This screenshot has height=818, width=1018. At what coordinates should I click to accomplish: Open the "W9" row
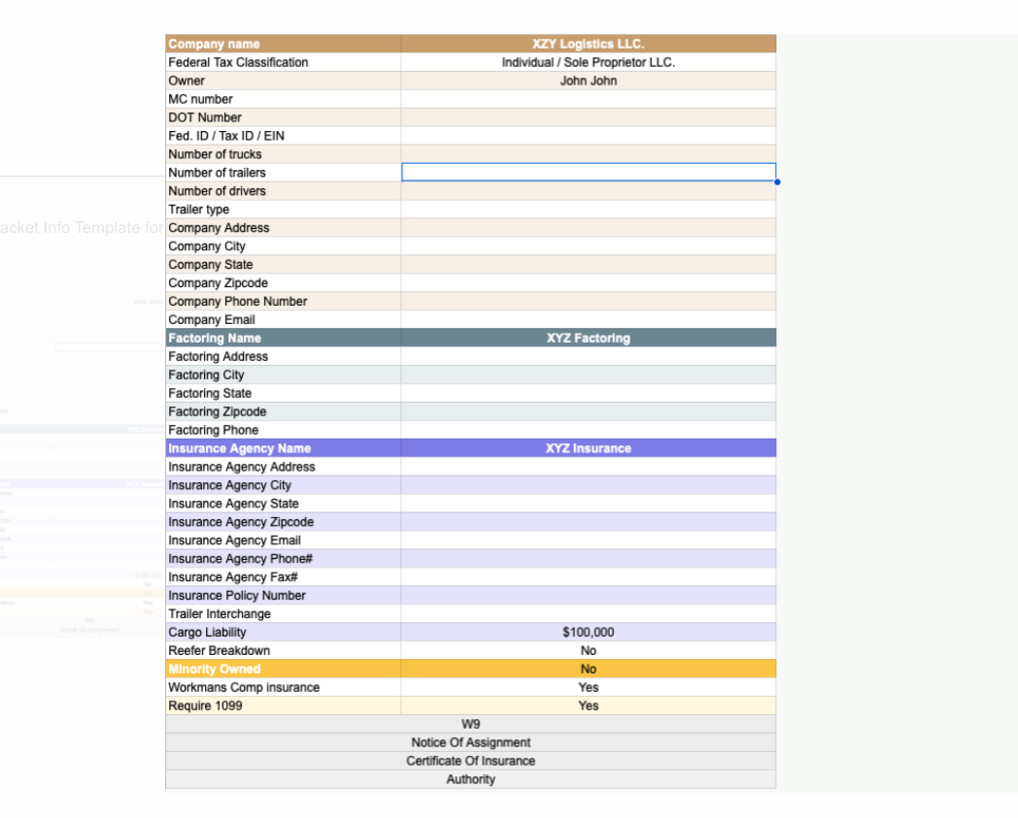click(470, 725)
